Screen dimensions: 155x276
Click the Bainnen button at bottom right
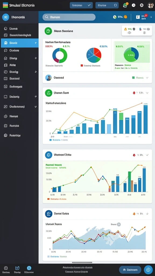pyautogui.click(x=130, y=270)
